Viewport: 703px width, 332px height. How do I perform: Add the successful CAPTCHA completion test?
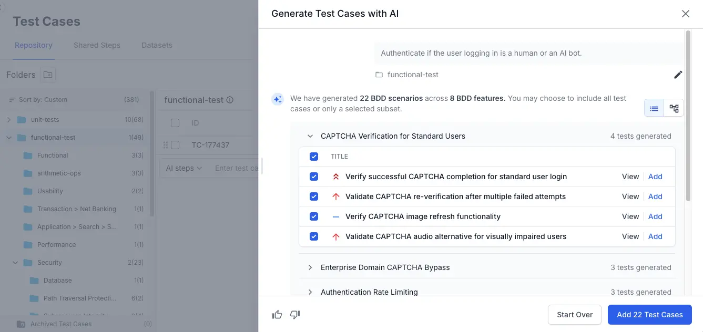[655, 177]
